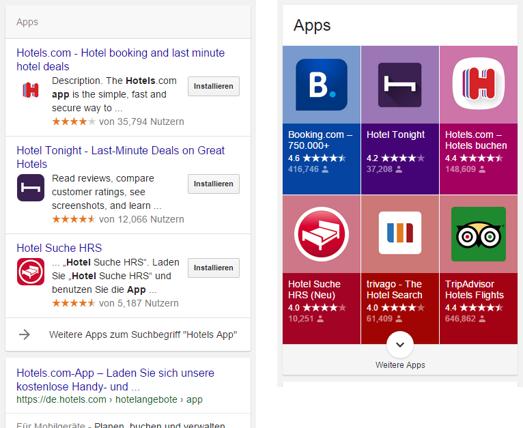Click trivago - The Hotel Search title

click(x=394, y=289)
